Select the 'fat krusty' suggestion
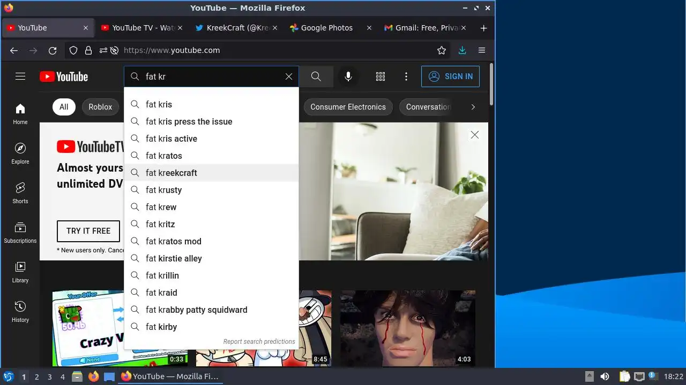The width and height of the screenshot is (686, 385). tap(211, 190)
